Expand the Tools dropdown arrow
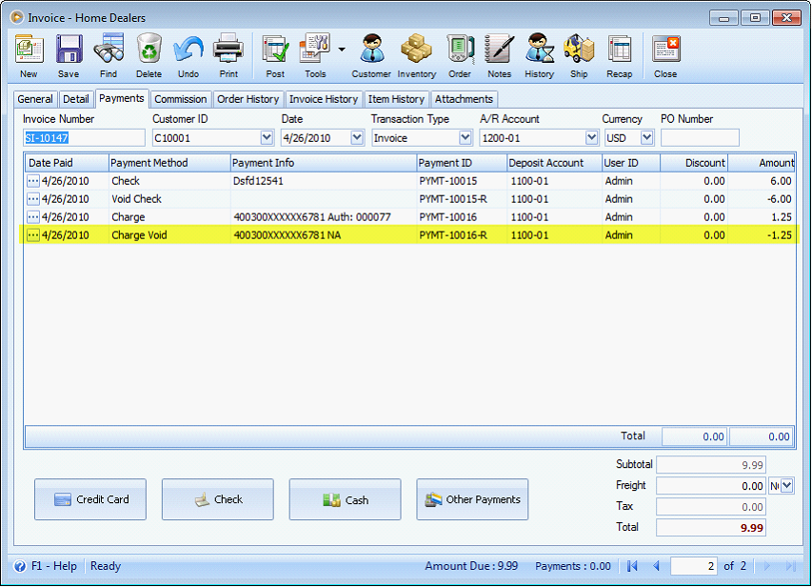Viewport: 812px width, 587px height. click(341, 49)
